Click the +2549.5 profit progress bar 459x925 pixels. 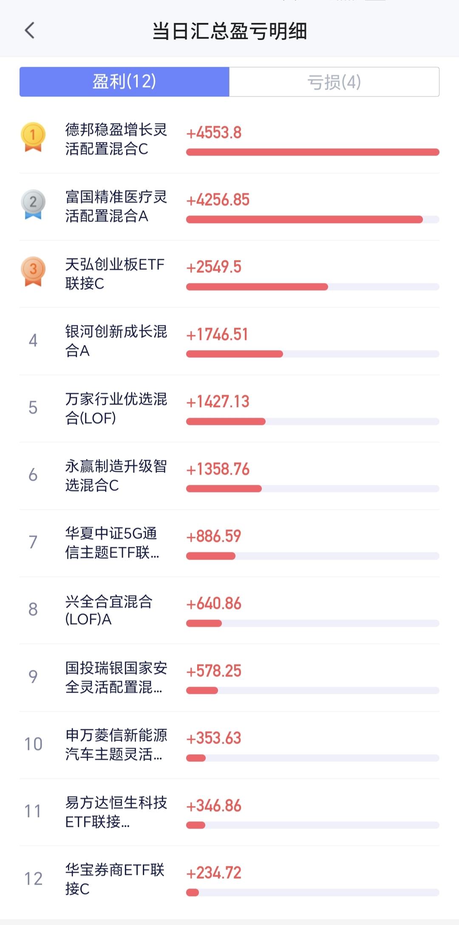pos(313,287)
